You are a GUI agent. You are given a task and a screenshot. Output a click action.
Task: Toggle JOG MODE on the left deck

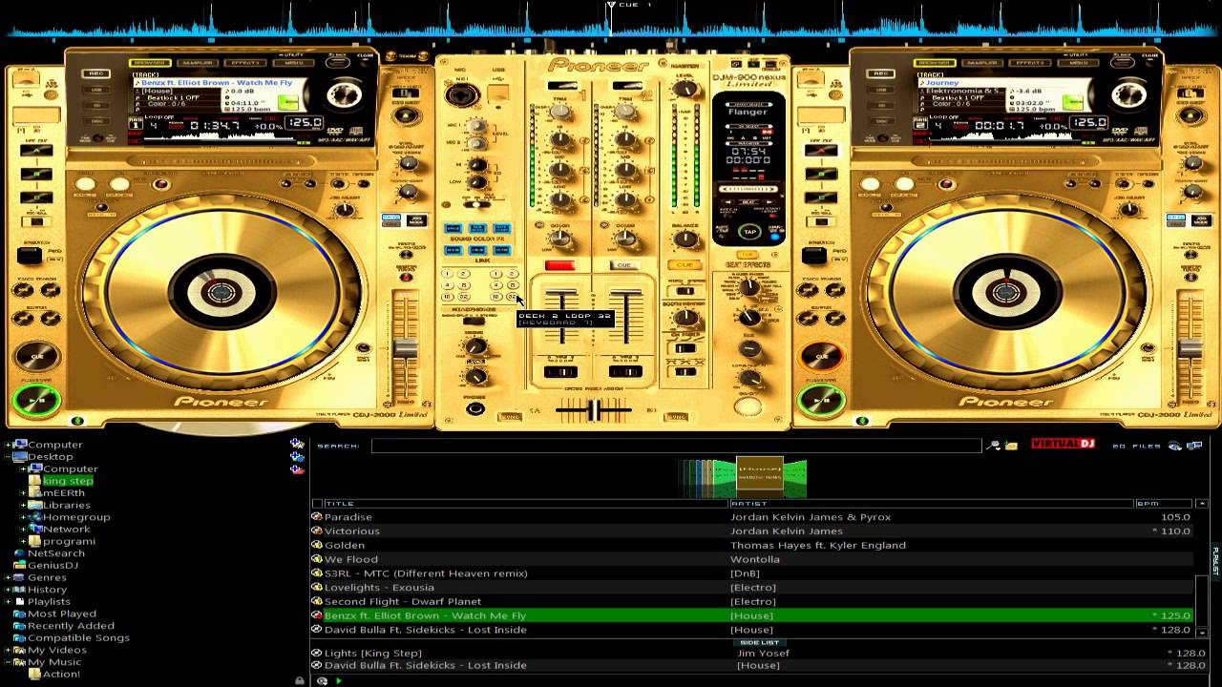coord(417,219)
